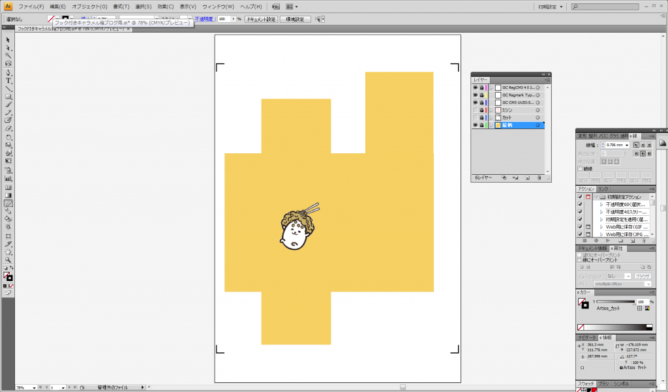Image resolution: width=668 pixels, height=392 pixels.
Task: Open the 線幅 stroke weight dropdown
Action: click(x=627, y=145)
